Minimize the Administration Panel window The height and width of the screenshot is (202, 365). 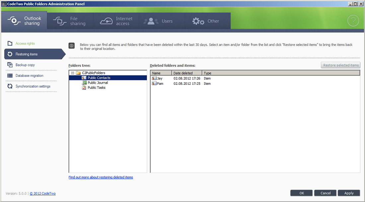pyautogui.click(x=350, y=4)
